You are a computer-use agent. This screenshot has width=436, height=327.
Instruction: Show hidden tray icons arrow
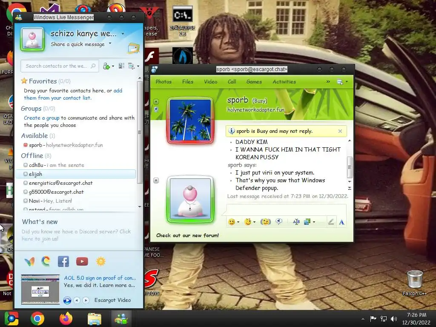pos(363,319)
